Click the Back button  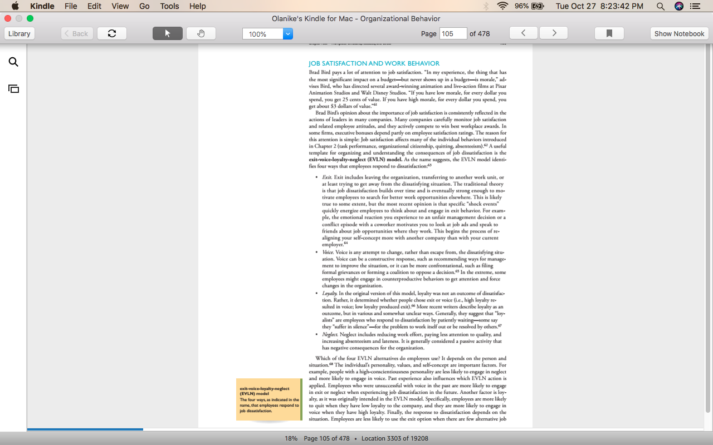[76, 33]
